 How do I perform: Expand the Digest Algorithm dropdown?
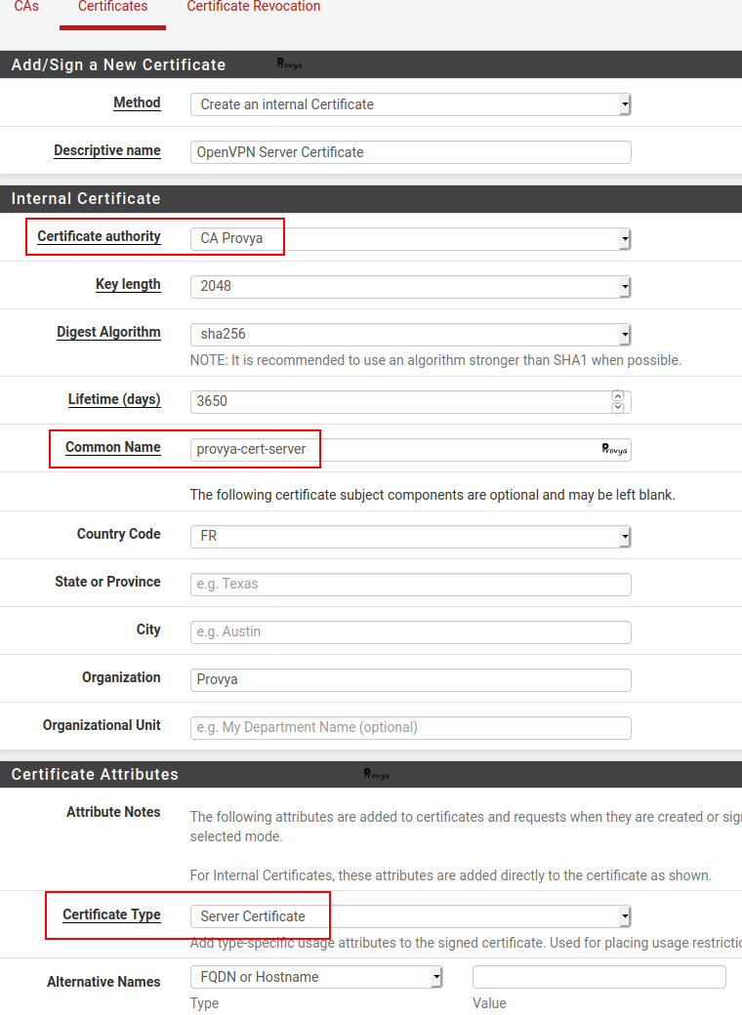coord(410,334)
